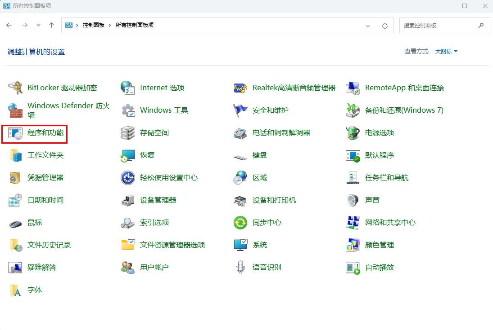493x330 pixels.
Task: Open 程序和功能 icon
Action: coord(15,133)
